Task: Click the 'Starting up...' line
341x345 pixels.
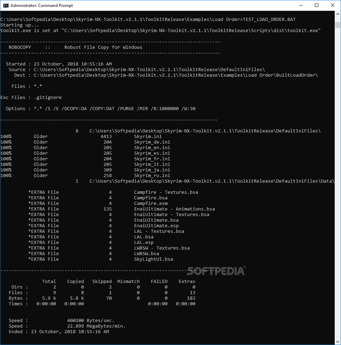Action: click(x=20, y=25)
